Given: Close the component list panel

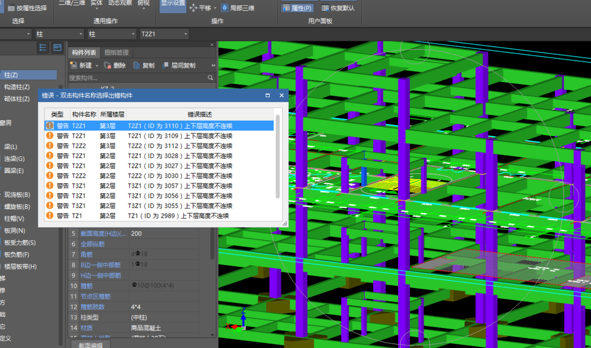Looking at the screenshot, I should (212, 44).
